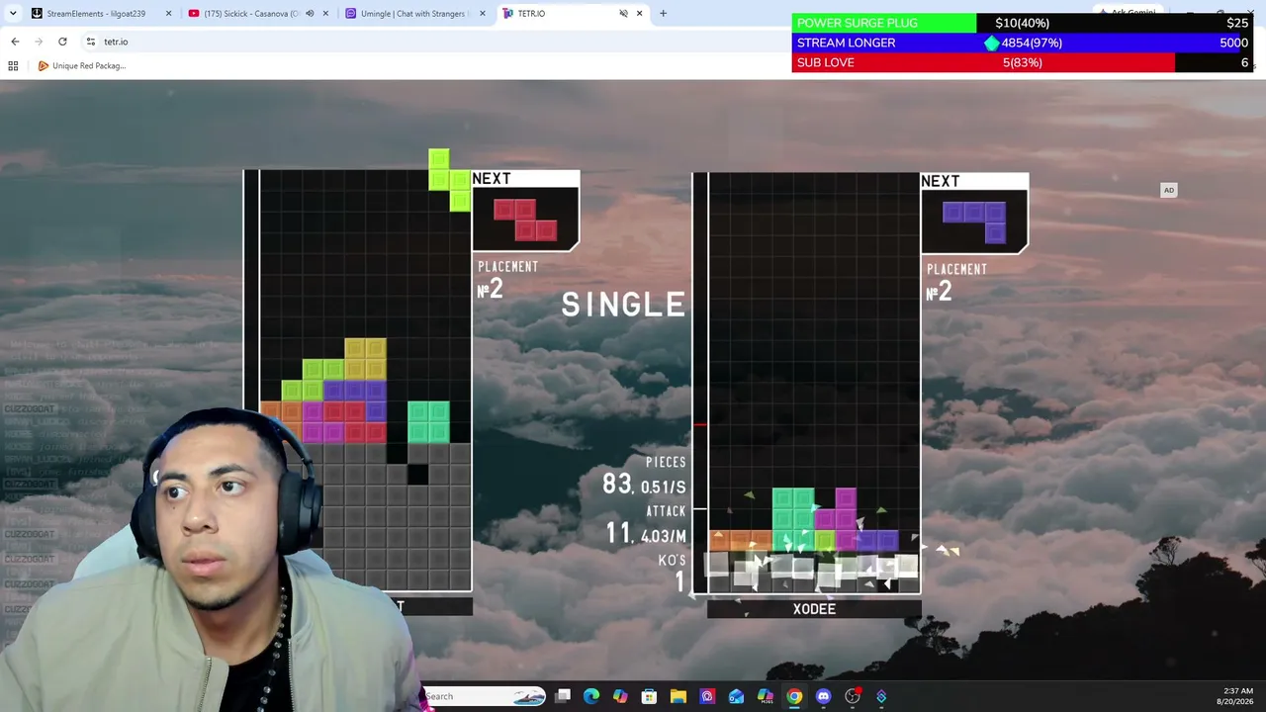Open Copilot from the taskbar
This screenshot has height=712, width=1266.
(x=620, y=696)
